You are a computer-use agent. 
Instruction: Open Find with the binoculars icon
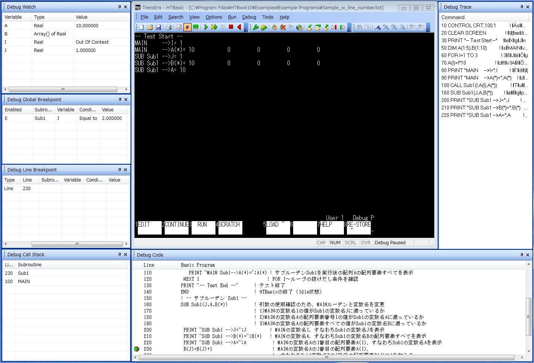[359, 27]
